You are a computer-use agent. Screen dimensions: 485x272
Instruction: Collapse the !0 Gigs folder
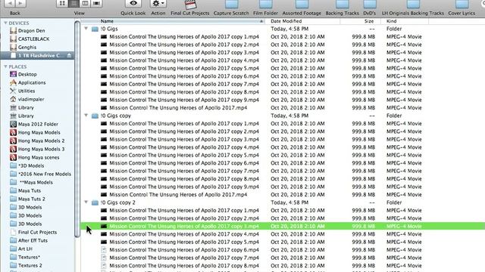coord(86,29)
